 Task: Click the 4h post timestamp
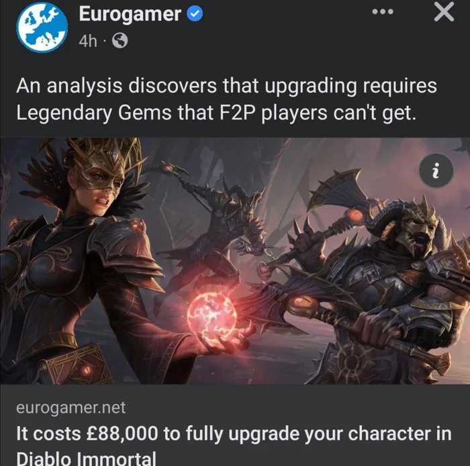[88, 41]
